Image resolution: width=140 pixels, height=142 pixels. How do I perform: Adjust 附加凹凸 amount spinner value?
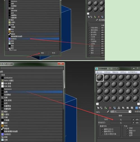click(137, 123)
